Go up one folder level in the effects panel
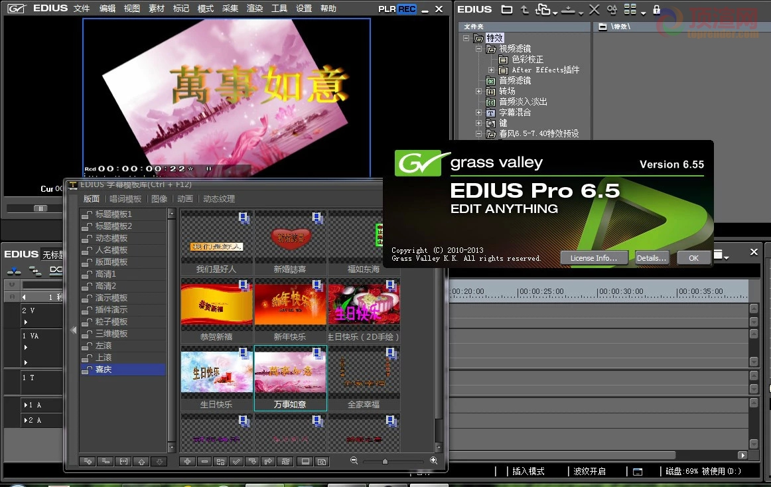771x487 pixels. (x=525, y=9)
